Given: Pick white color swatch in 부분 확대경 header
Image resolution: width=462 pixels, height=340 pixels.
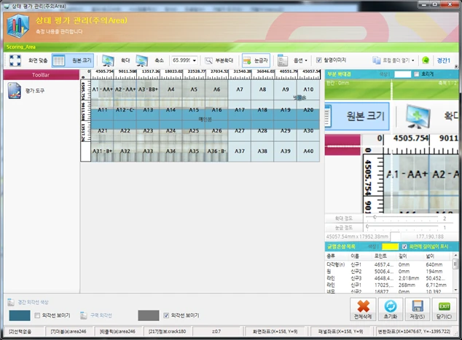Looking at the screenshot, I should pyautogui.click(x=402, y=74).
